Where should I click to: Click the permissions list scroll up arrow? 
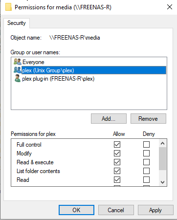tap(162, 143)
